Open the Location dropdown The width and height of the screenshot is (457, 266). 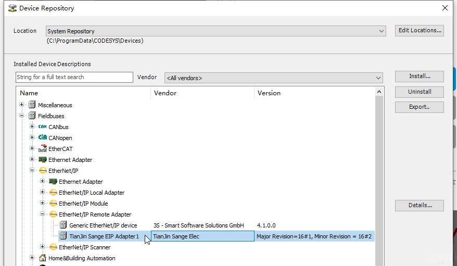click(x=381, y=31)
